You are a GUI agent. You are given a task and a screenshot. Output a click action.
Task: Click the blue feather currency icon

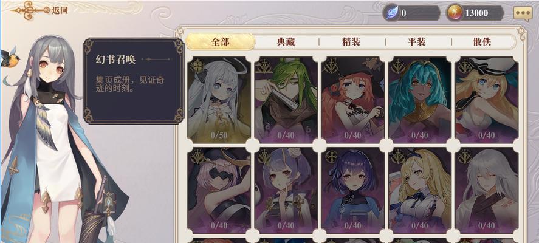391,13
